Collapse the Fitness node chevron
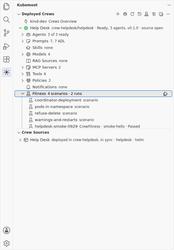Screen dimensions: 174x250 tap(23, 94)
